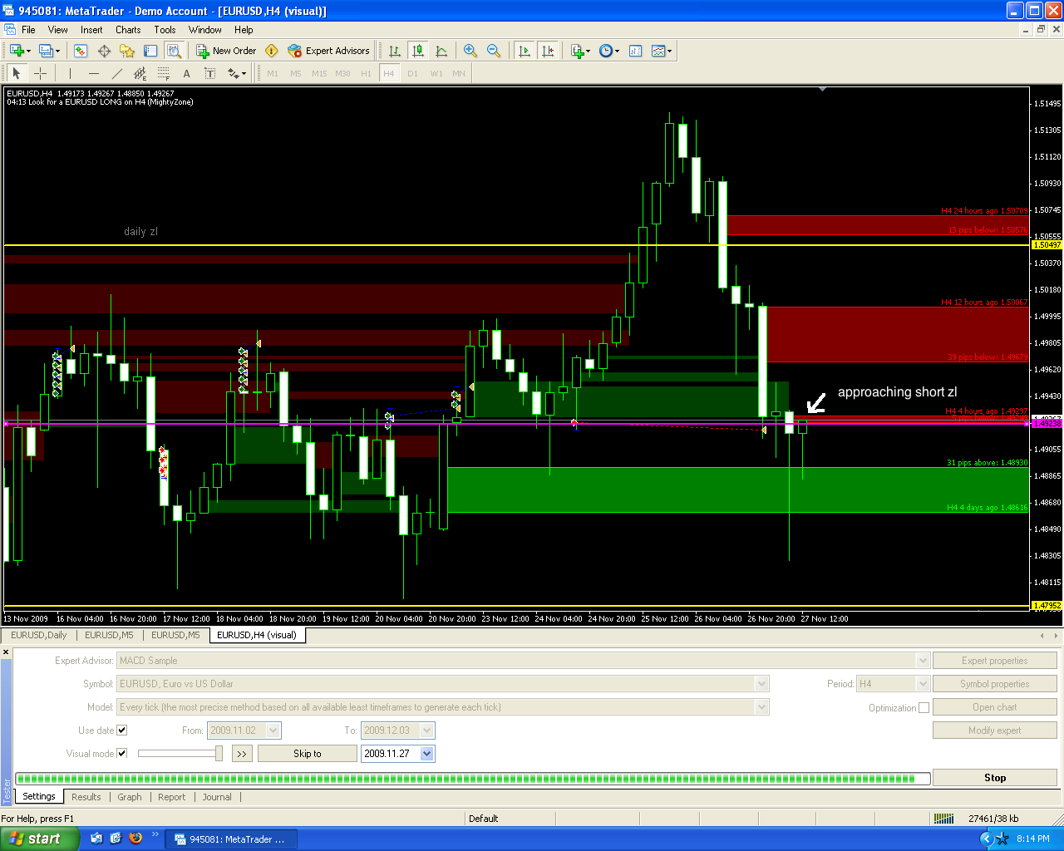The width and height of the screenshot is (1064, 851).
Task: Select the D1 timeframe button
Action: point(412,73)
